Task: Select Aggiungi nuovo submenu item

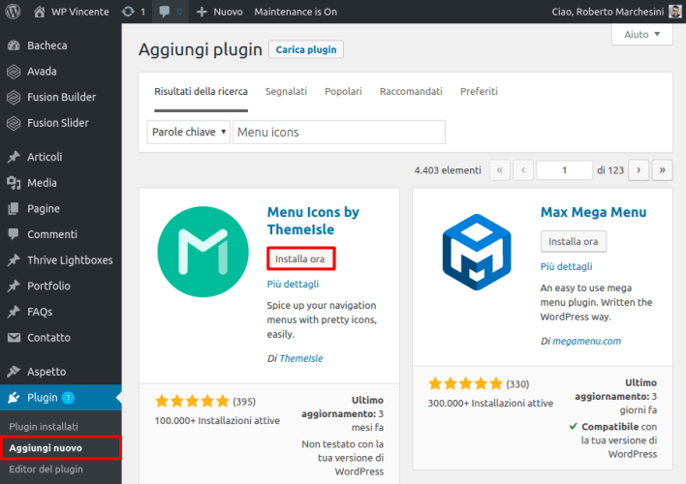Action: click(46, 448)
